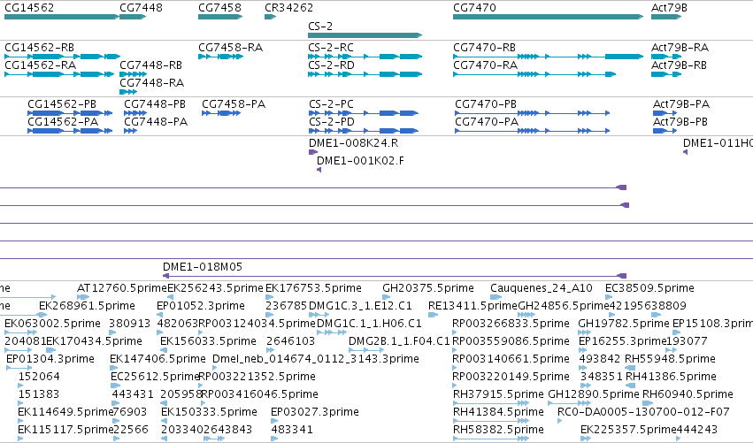Click protein CG7470-PA
Screen dimensions: 753x443
(x=532, y=131)
